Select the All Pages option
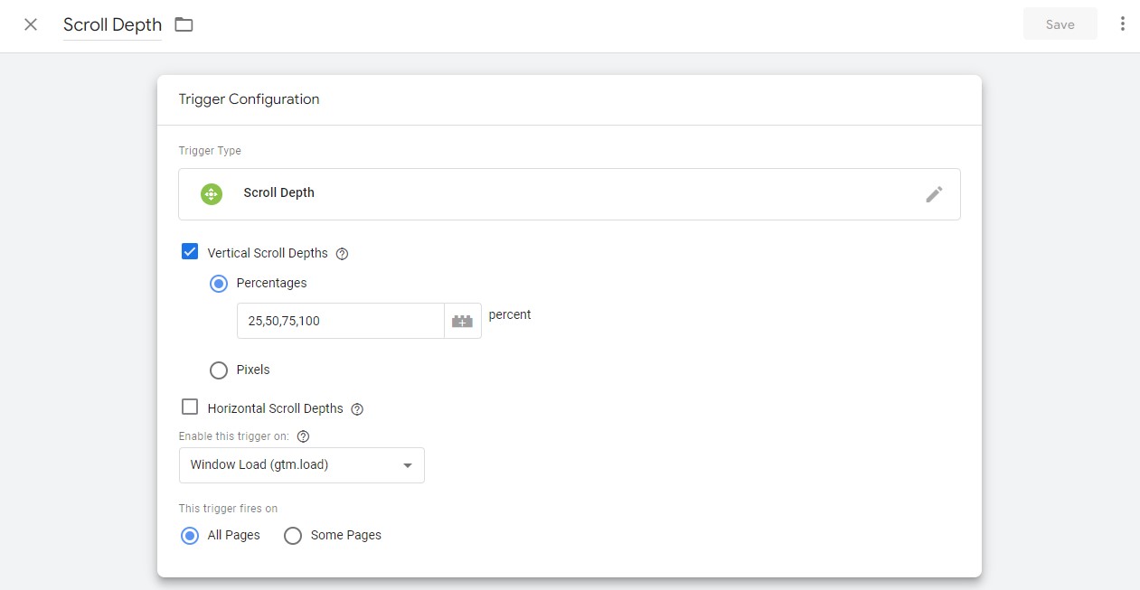 (191, 536)
